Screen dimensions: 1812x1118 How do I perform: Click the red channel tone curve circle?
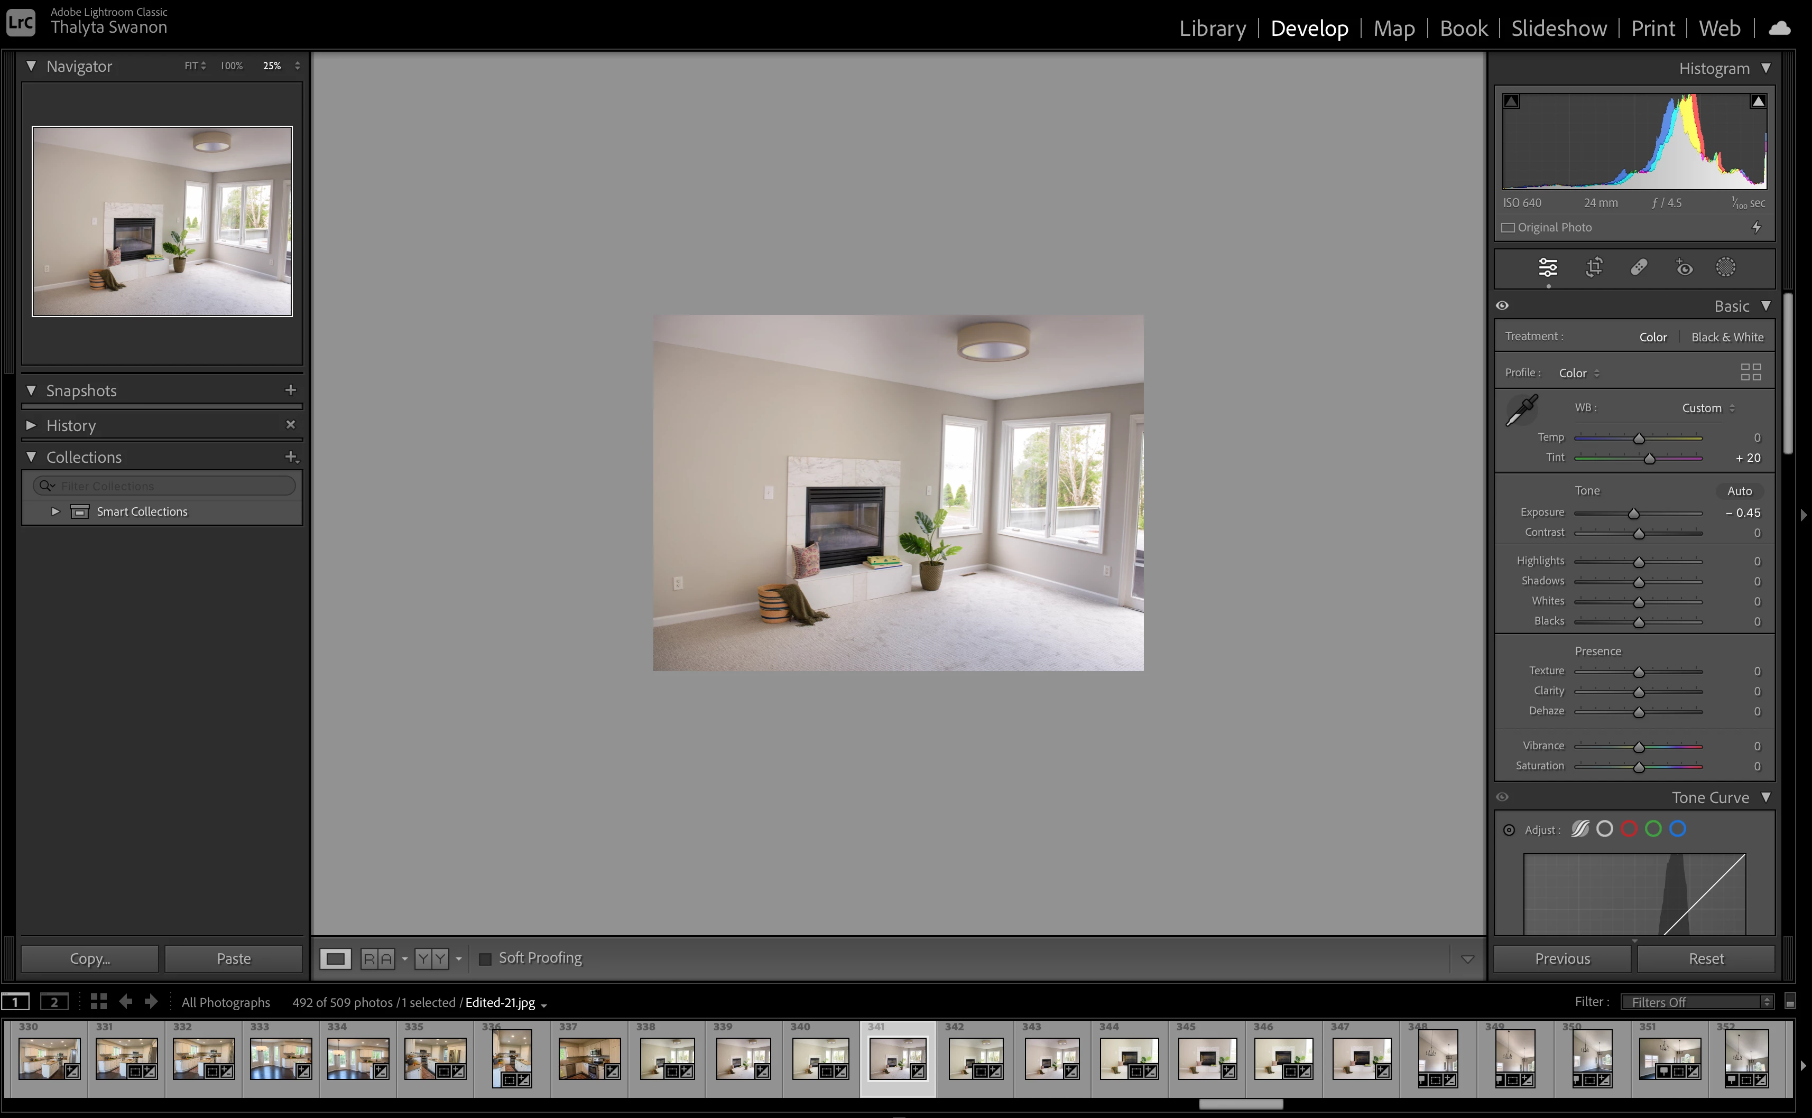tap(1629, 829)
